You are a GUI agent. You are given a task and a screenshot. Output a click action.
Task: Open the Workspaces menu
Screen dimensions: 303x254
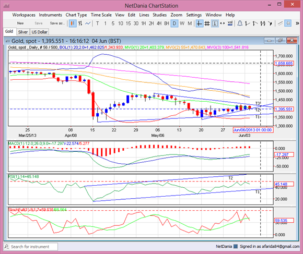click(24, 15)
